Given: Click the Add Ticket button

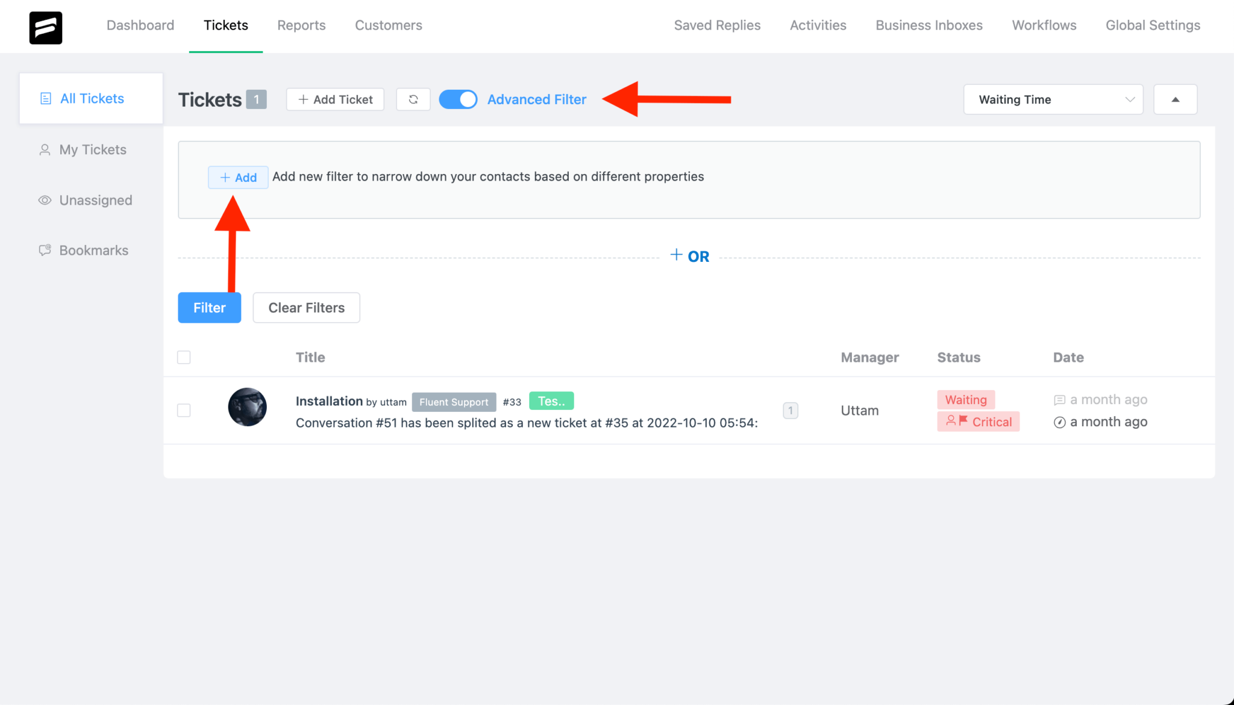Looking at the screenshot, I should point(335,99).
